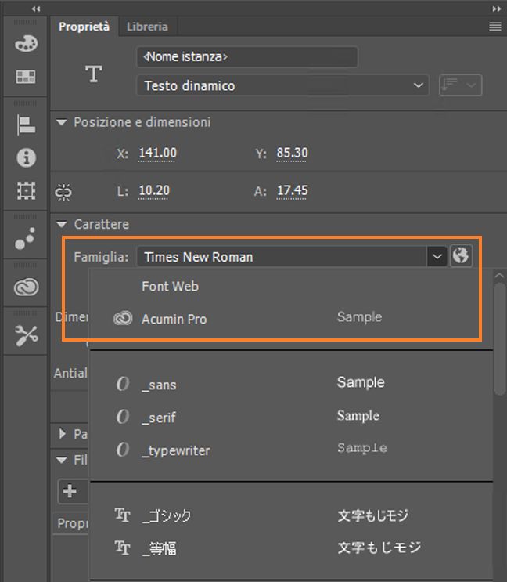Screen dimensions: 507x582
Task: Open the Info panel icon
Action: [26, 157]
